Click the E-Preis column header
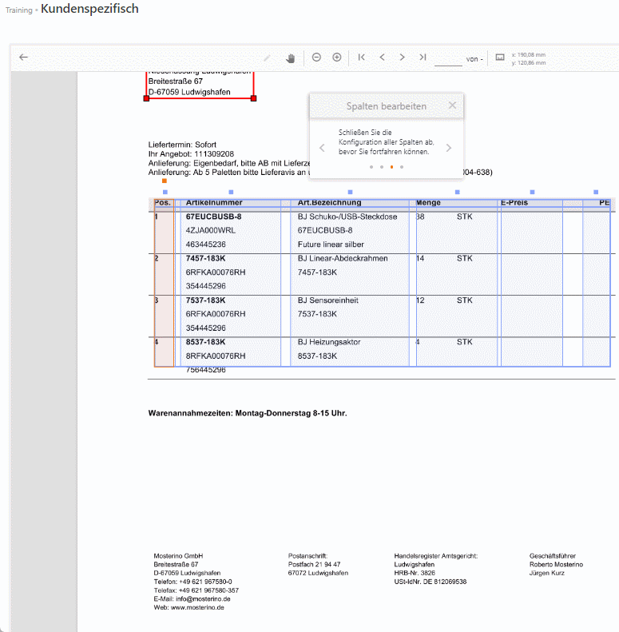The width and height of the screenshot is (619, 632). point(514,203)
